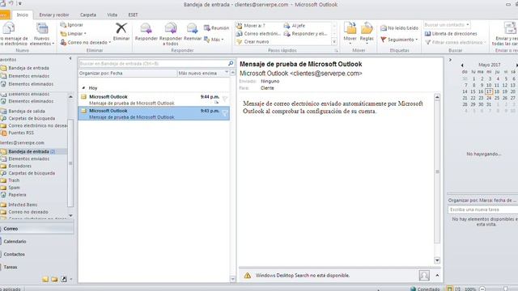Expand the people pane arrow

tap(437, 275)
